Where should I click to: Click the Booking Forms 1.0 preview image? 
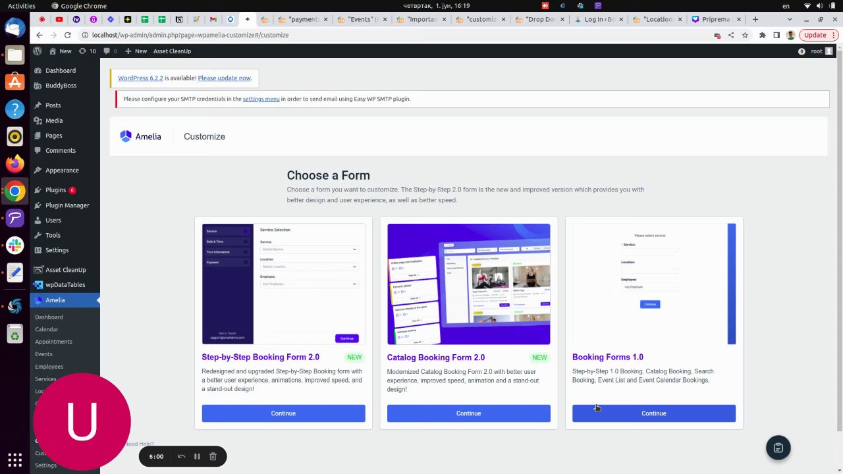[x=653, y=284]
